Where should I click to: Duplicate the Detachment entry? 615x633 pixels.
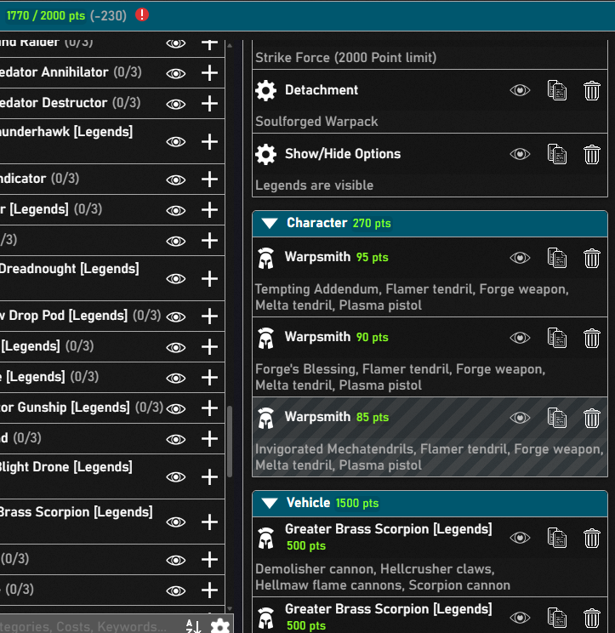(x=557, y=90)
